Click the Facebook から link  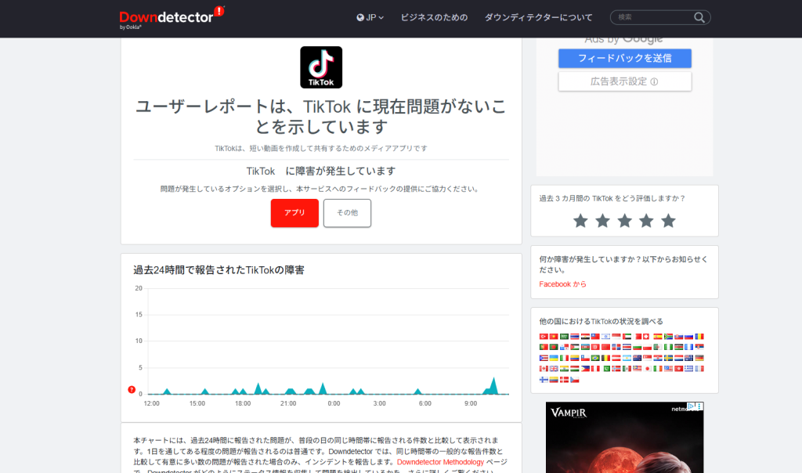[562, 284]
